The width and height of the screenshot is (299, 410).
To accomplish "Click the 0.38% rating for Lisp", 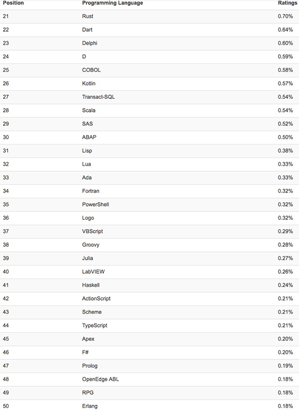I will point(285,151).
